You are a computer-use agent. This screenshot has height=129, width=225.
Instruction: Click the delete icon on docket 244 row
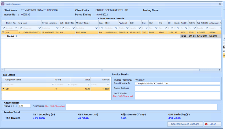(x=3, y=32)
